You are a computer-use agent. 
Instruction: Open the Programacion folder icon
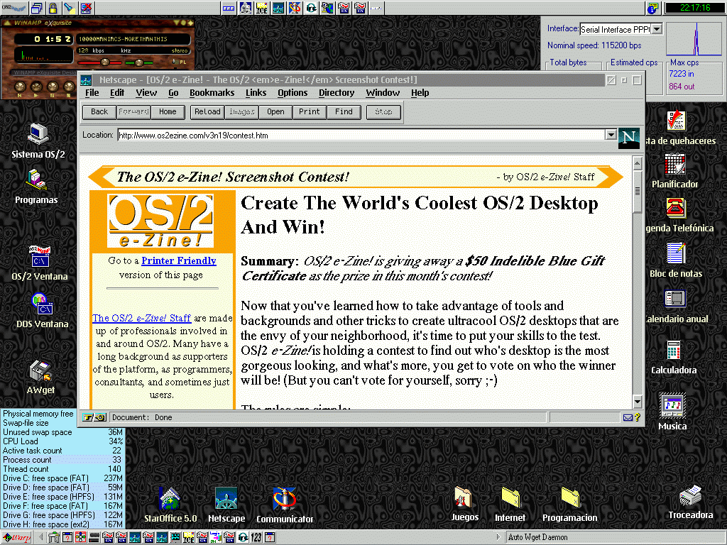570,504
